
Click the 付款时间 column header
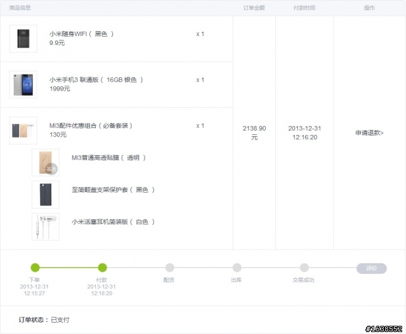click(x=304, y=8)
